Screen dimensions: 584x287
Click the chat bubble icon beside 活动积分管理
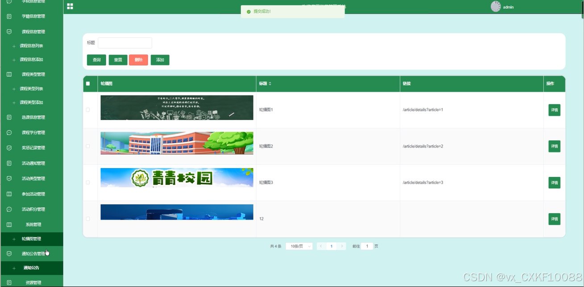(x=9, y=209)
